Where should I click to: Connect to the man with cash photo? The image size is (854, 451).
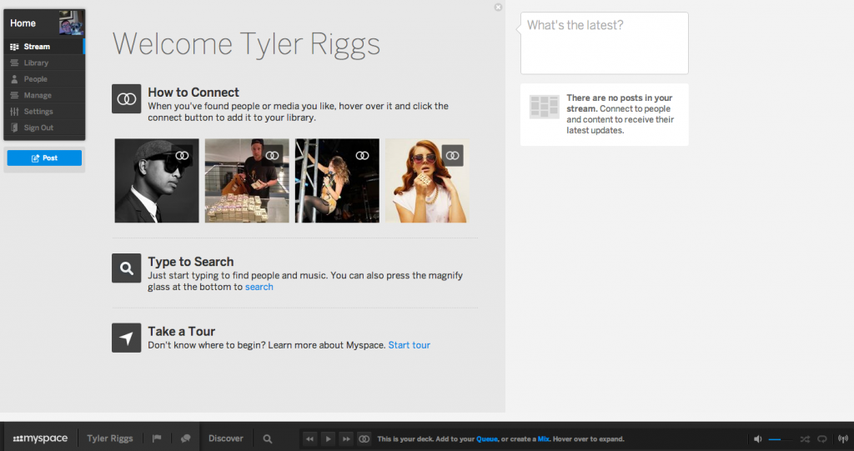pos(273,156)
